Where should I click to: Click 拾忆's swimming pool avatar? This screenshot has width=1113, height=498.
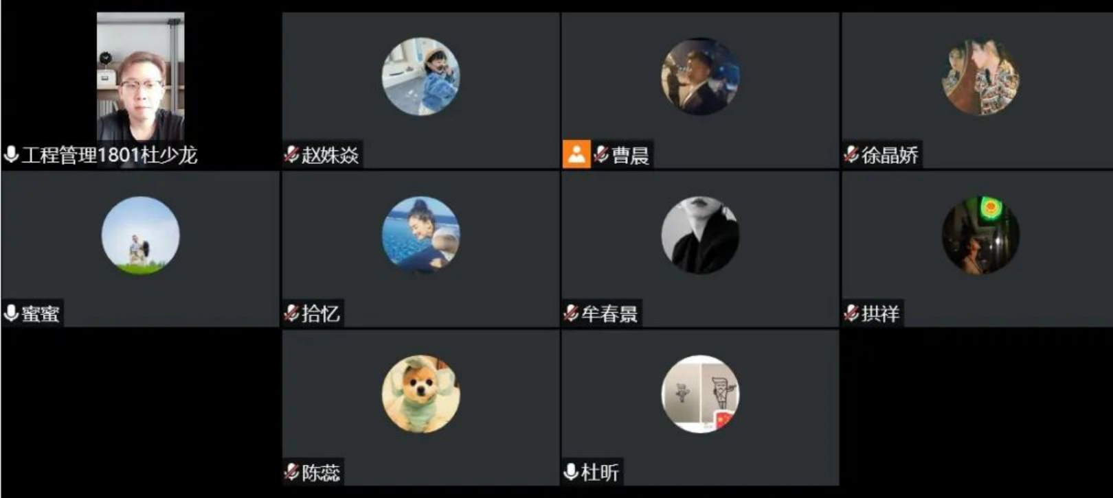[x=420, y=235]
